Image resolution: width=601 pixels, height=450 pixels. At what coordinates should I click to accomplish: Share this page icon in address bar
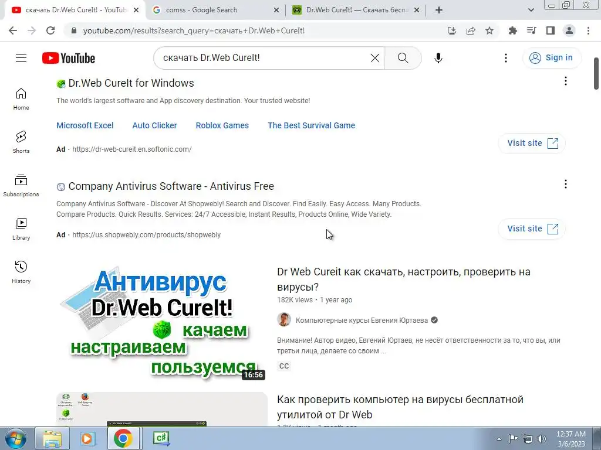point(471,30)
